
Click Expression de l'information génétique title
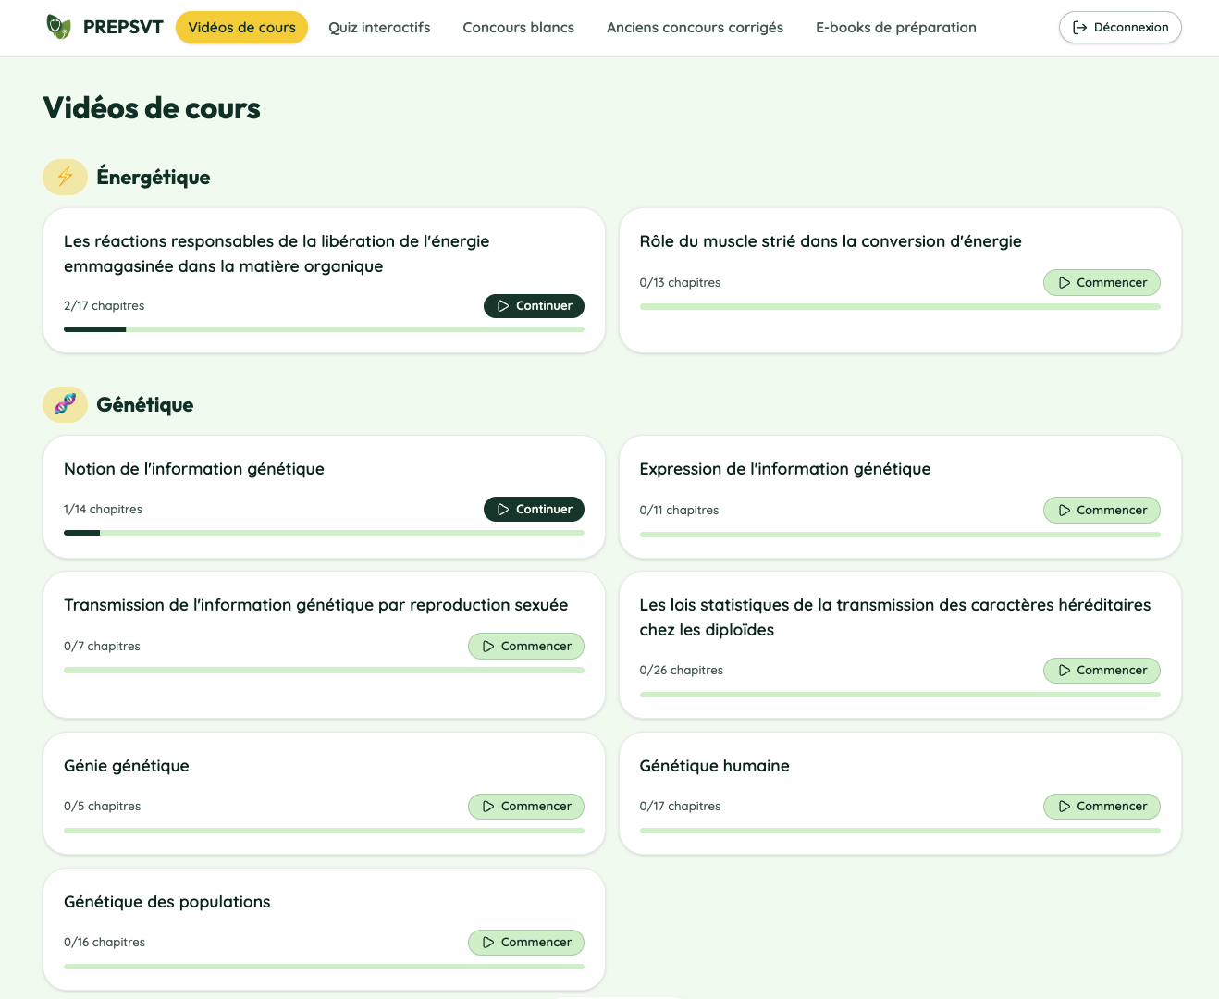coord(785,469)
